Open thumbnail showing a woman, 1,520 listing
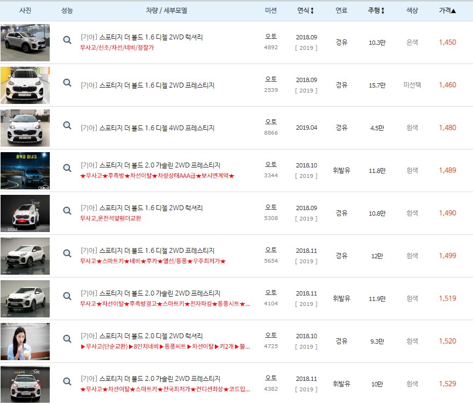The height and width of the screenshot is (405, 473). coord(25,342)
